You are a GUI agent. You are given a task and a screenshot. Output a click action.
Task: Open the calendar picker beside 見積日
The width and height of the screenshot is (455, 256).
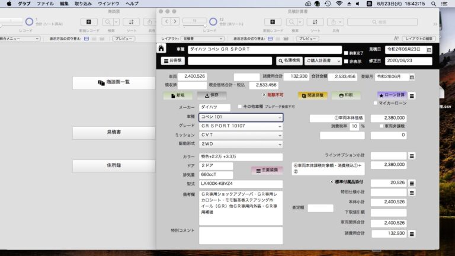[429, 50]
